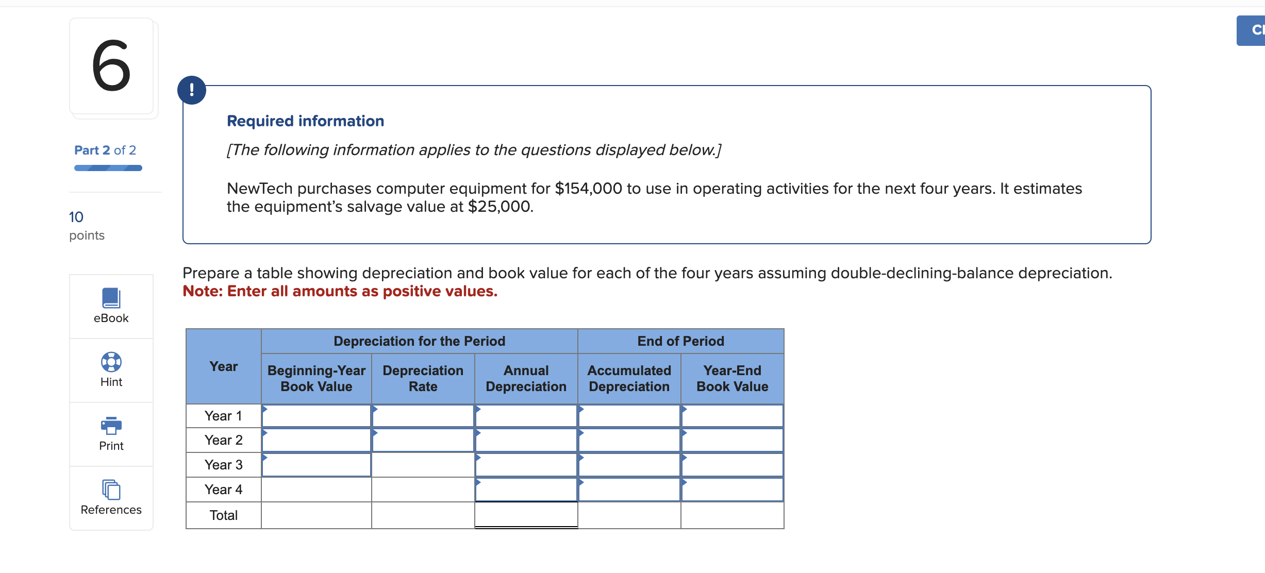Screen dimensions: 1265x573
Task: Click Year 1 Year-End Book Value input field
Action: (732, 415)
